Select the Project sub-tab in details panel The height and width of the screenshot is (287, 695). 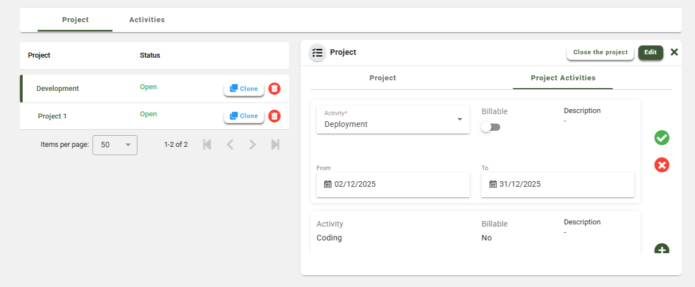[x=383, y=78]
